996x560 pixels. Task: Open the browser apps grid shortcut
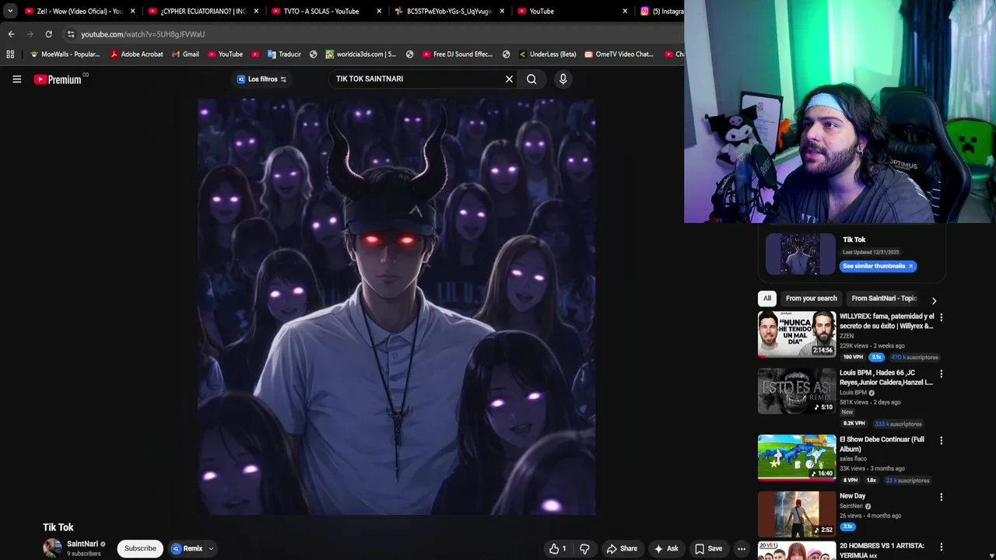pyautogui.click(x=10, y=54)
